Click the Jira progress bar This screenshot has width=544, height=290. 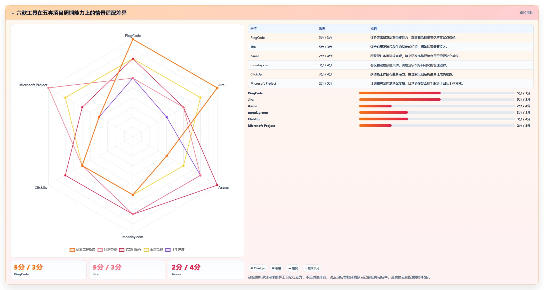click(x=437, y=100)
